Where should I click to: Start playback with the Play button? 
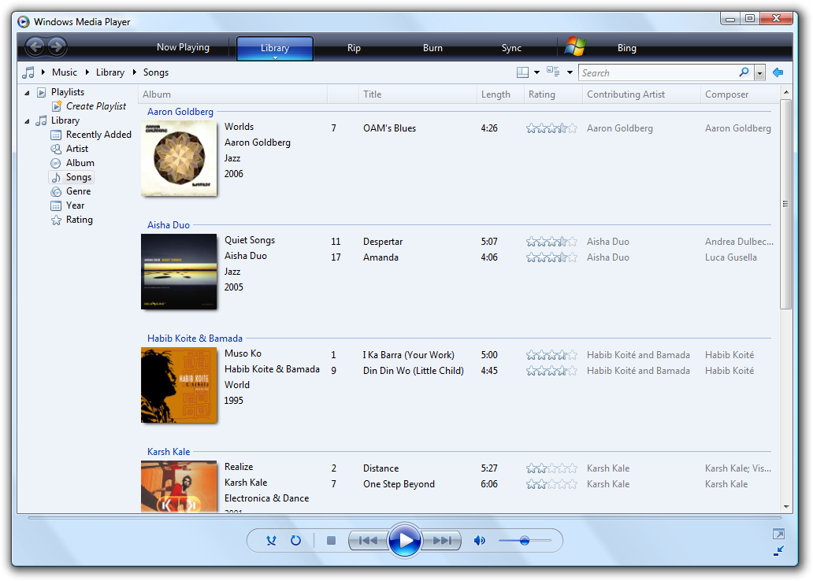tap(404, 541)
